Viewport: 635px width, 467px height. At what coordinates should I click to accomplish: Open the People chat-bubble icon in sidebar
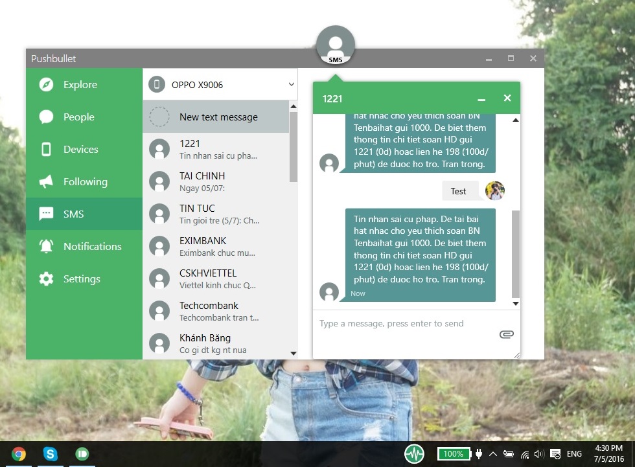pyautogui.click(x=45, y=117)
